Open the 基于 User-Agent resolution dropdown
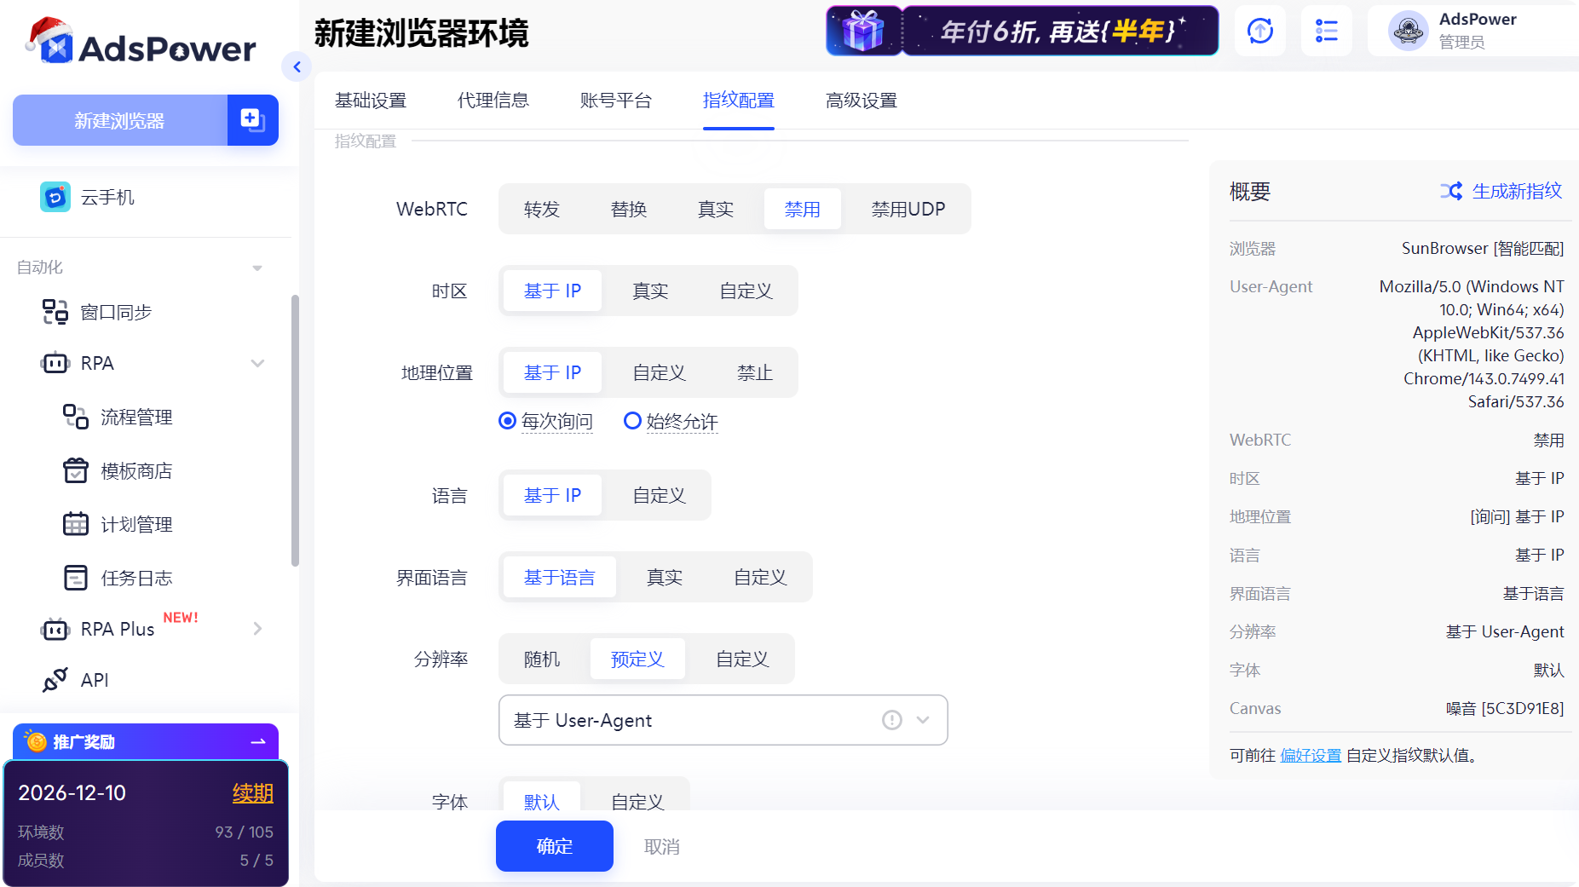 [723, 720]
